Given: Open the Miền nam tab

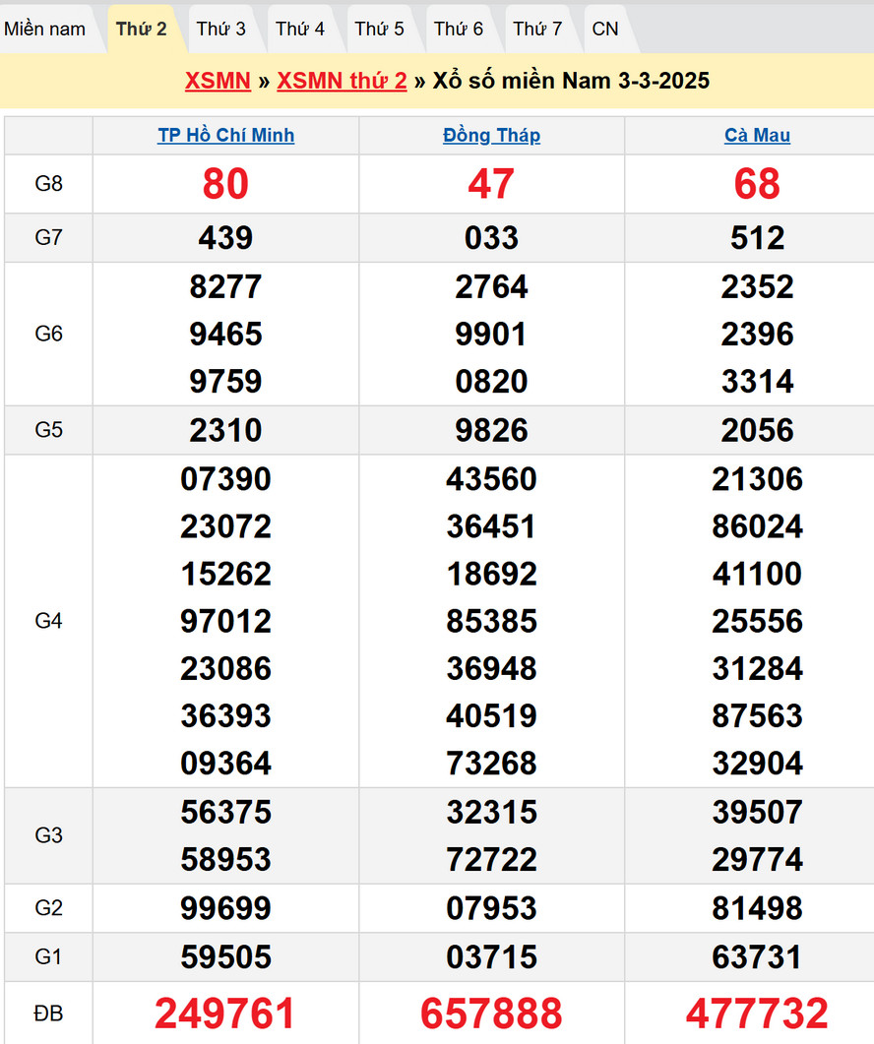Looking at the screenshot, I should [44, 29].
